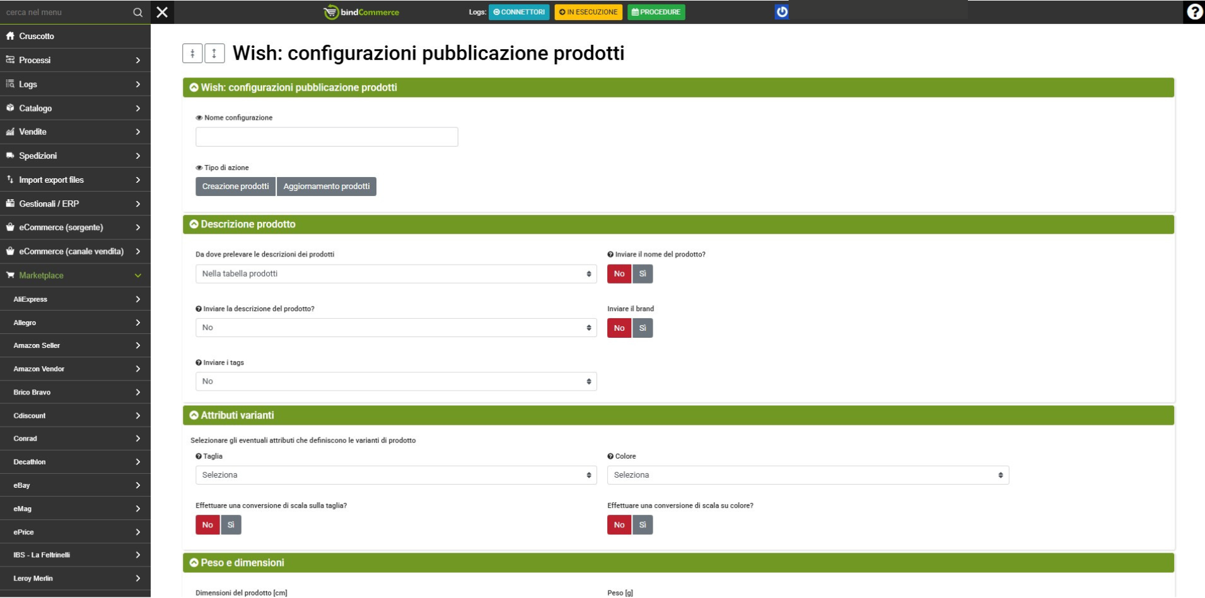Close the sidebar with the X icon
1205x598 pixels.
click(x=162, y=12)
